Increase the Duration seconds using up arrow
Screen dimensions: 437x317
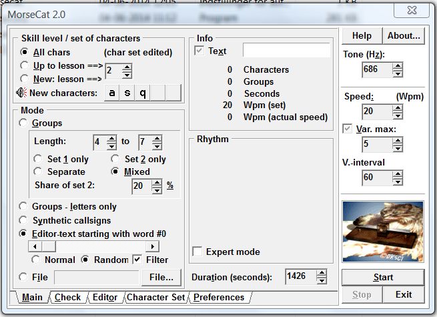click(x=322, y=273)
